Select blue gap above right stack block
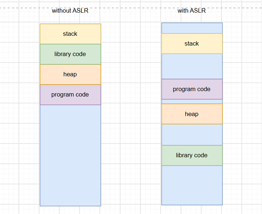The height and width of the screenshot is (214, 262). (192, 28)
